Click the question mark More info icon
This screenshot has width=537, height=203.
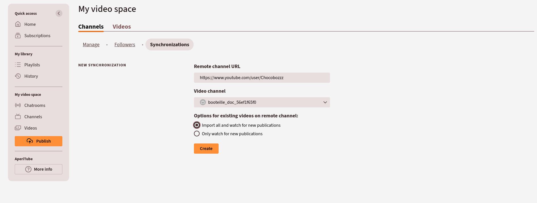coord(28,169)
